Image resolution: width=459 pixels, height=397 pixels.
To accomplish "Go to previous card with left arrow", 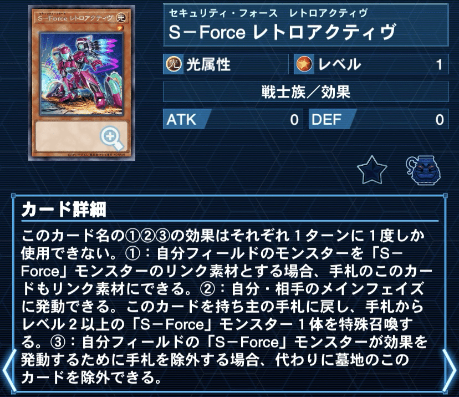I will pos(8,369).
